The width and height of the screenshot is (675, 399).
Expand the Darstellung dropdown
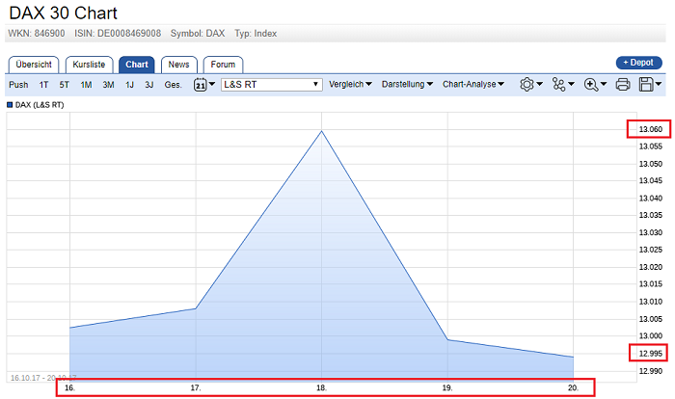pyautogui.click(x=407, y=85)
